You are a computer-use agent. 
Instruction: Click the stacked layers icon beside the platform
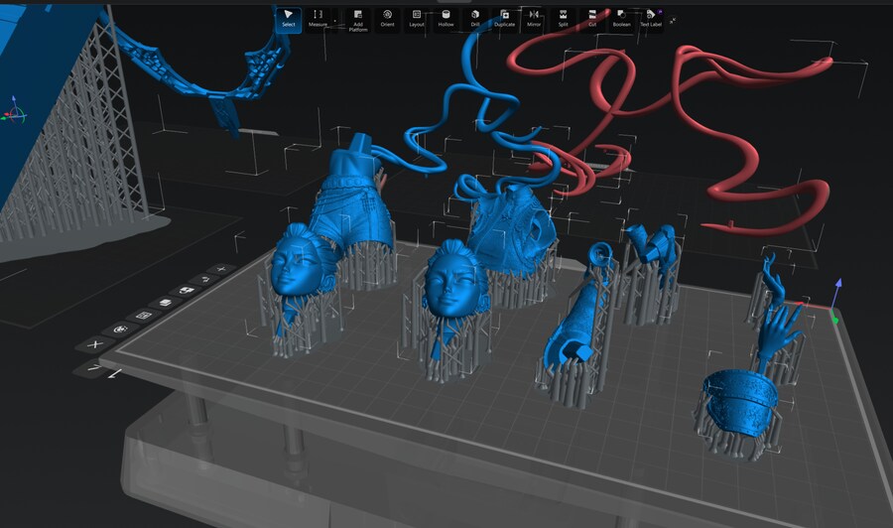(x=164, y=304)
